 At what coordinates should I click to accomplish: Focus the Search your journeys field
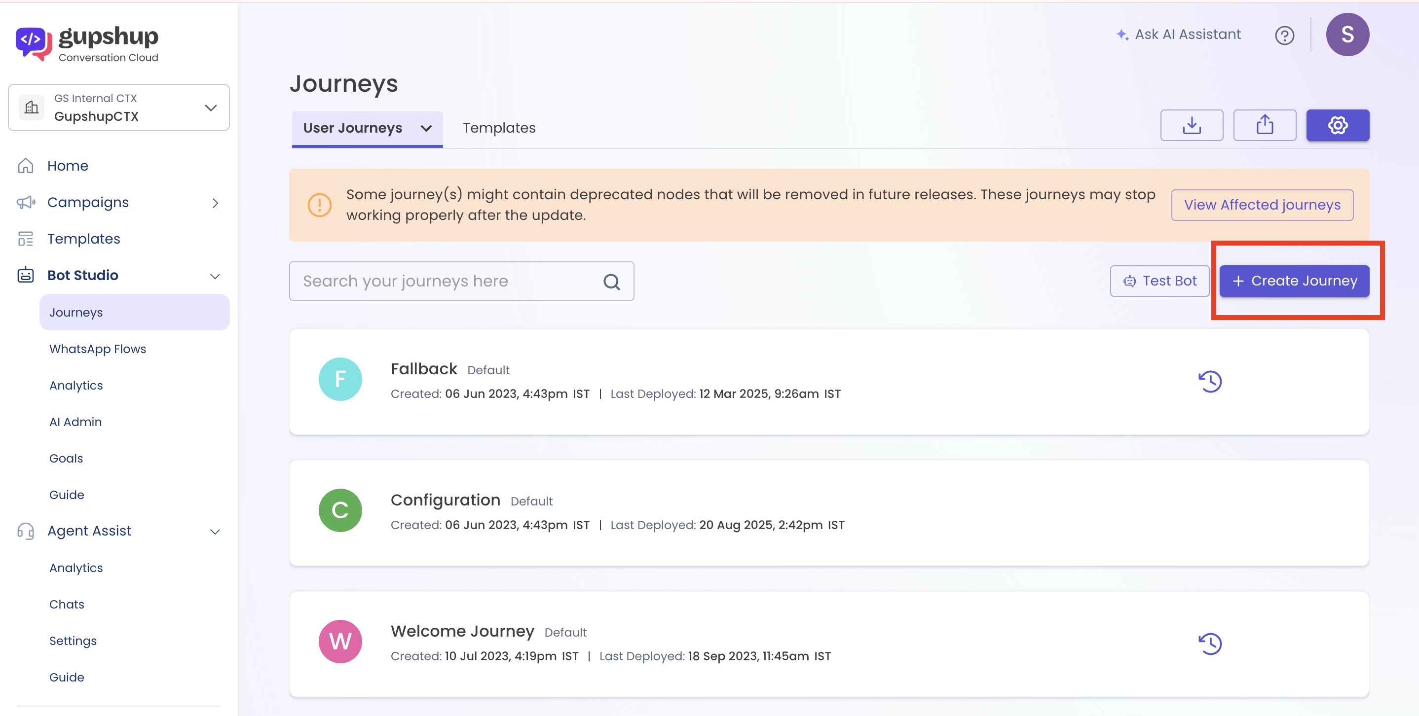462,281
